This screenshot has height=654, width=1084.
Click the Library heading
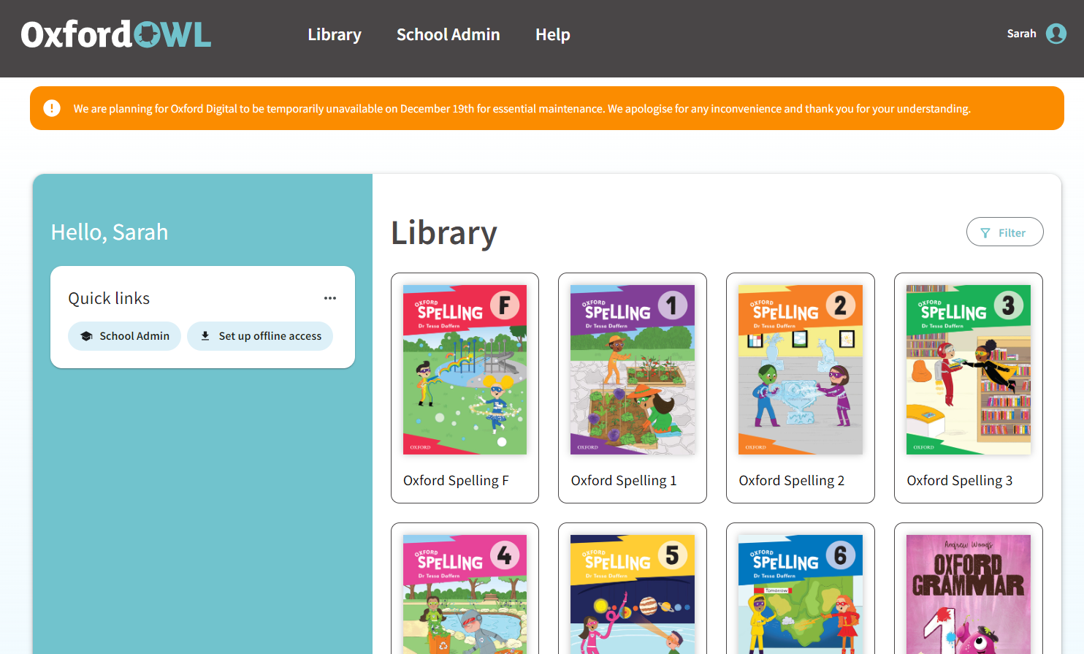click(x=444, y=233)
